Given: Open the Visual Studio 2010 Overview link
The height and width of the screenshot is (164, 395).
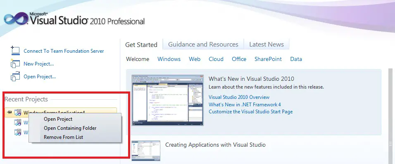Looking at the screenshot, I should 239,97.
